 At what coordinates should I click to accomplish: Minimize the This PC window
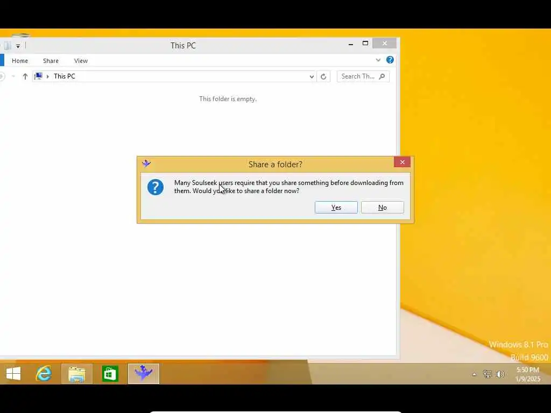(351, 44)
